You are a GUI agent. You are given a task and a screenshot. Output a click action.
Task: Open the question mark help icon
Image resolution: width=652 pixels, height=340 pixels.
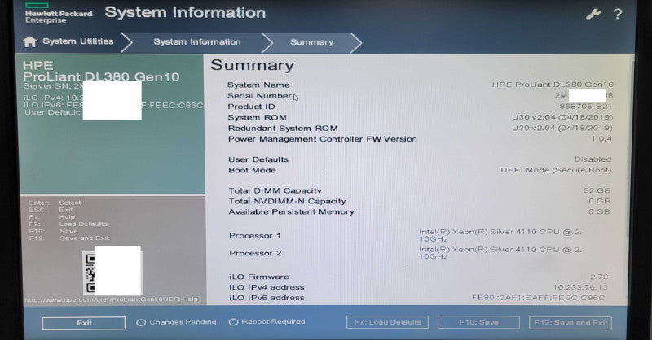(x=618, y=14)
